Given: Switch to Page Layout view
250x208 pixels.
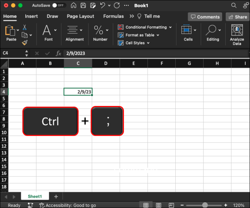Looking at the screenshot, I should tap(158, 205).
